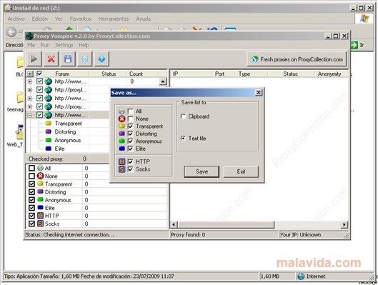Click the expand-all plus in Forum header
Viewport: 378px width, 285px height.
click(29, 74)
